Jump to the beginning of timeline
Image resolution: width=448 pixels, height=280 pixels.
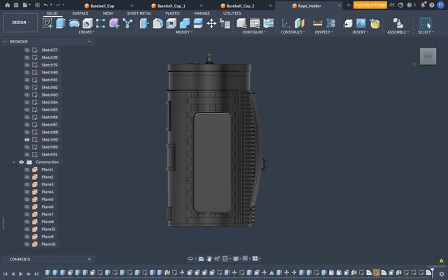click(x=5, y=274)
